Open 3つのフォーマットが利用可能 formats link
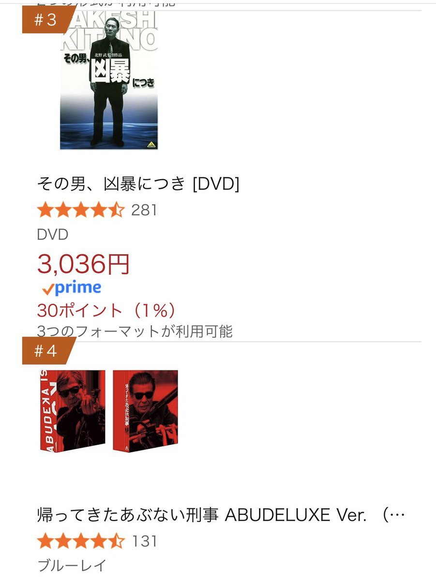 pyautogui.click(x=135, y=331)
